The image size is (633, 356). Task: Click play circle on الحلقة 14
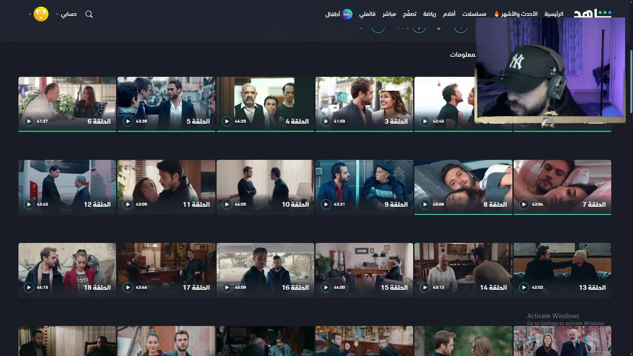point(425,287)
